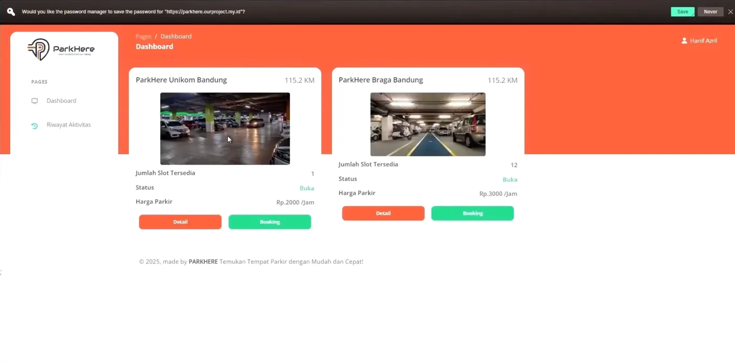This screenshot has height=363, width=735.
Task: Click the available slot count 12
Action: coord(514,165)
